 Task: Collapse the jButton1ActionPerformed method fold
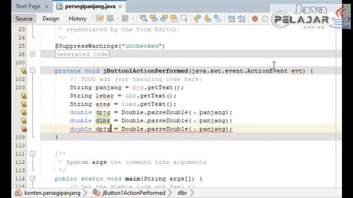(33, 71)
